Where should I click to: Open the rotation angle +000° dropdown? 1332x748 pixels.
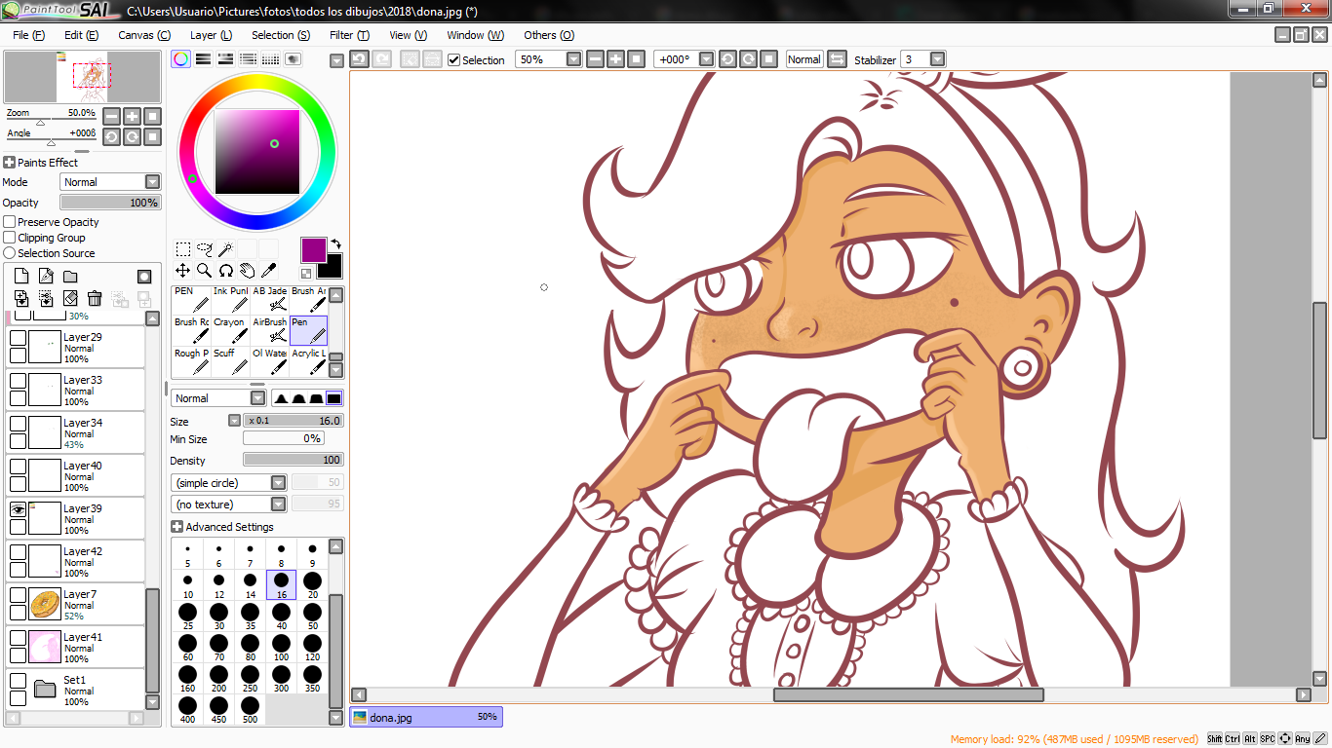(x=706, y=59)
